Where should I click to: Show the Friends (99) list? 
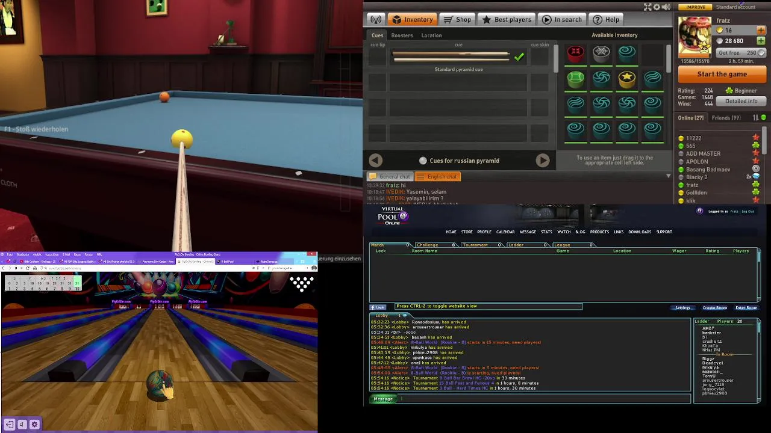point(726,118)
